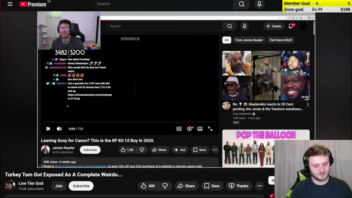Focus the inner video's Search field
Screen dimensions: 352x198
click(x=165, y=26)
